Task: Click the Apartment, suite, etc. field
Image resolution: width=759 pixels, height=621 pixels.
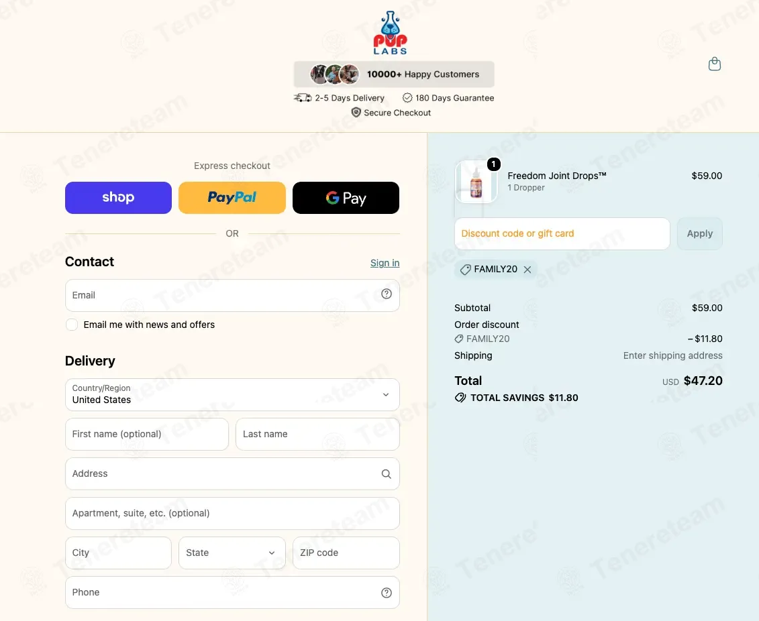Action: tap(232, 514)
